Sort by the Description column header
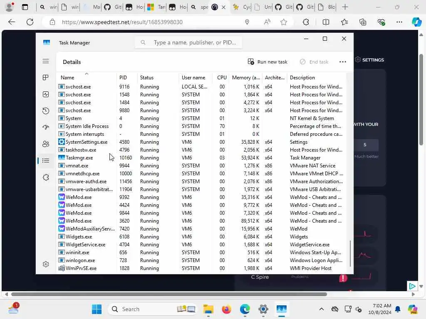Image resolution: width=426 pixels, height=319 pixels. click(317, 77)
